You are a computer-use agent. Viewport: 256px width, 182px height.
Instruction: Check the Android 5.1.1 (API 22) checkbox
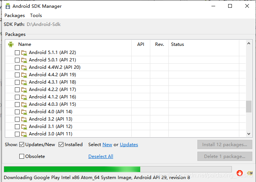point(17,53)
